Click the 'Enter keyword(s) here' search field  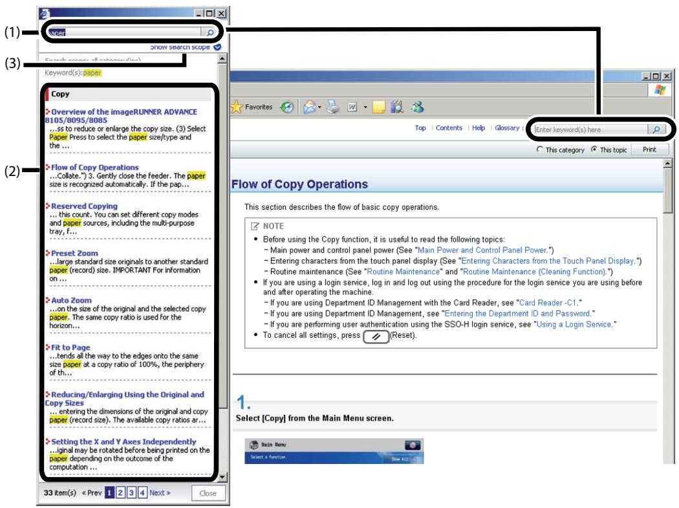click(591, 129)
